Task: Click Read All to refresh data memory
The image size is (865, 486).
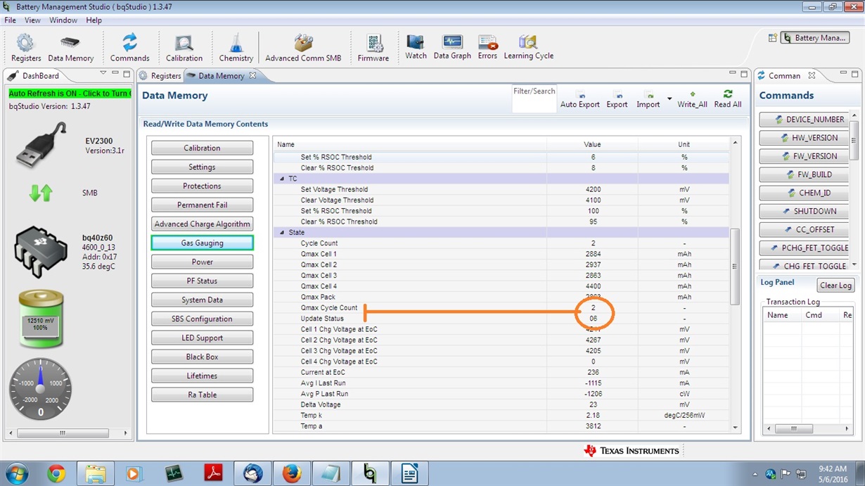Action: pyautogui.click(x=727, y=100)
